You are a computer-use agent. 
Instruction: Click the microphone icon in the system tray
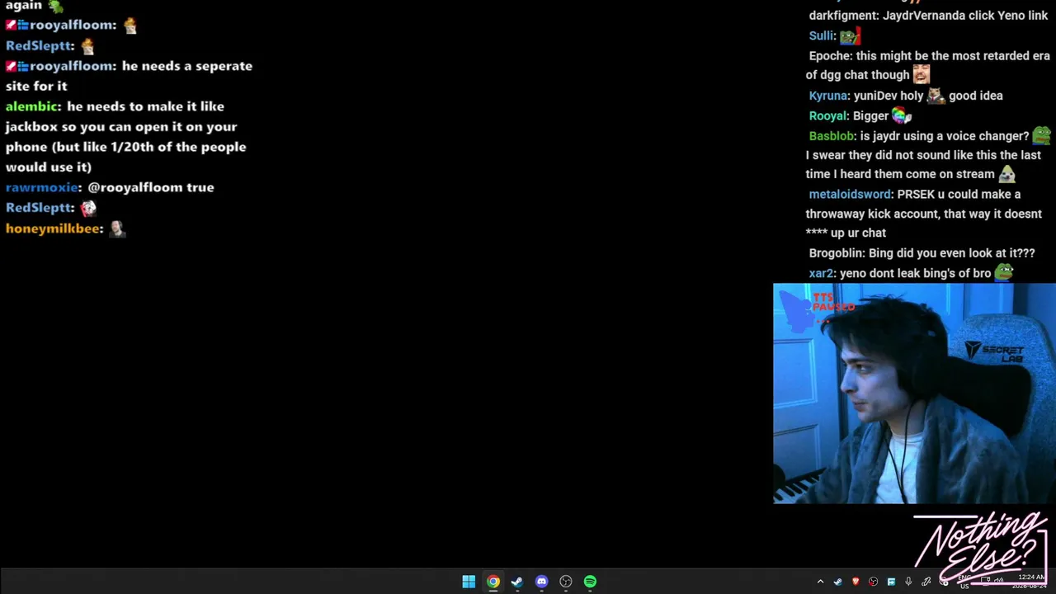[908, 582]
